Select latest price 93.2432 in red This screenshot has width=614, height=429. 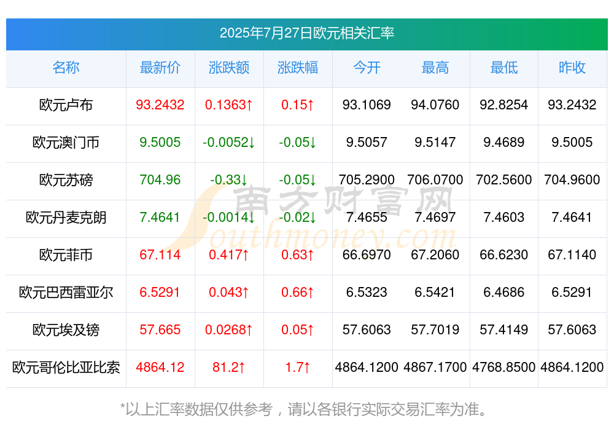(x=160, y=104)
